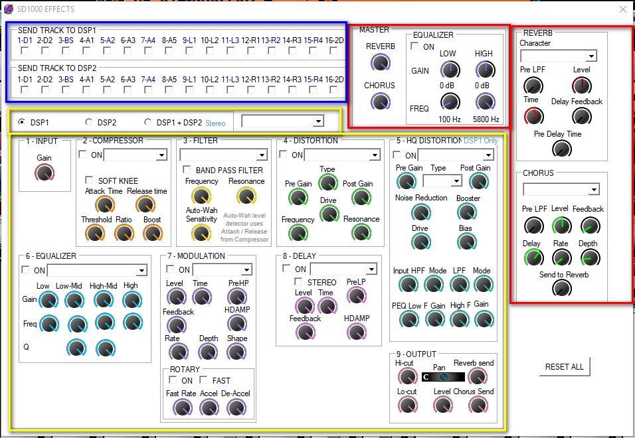Screen dimensions: 635x438
Task: Select the DSP2 radio button
Action: [88, 121]
